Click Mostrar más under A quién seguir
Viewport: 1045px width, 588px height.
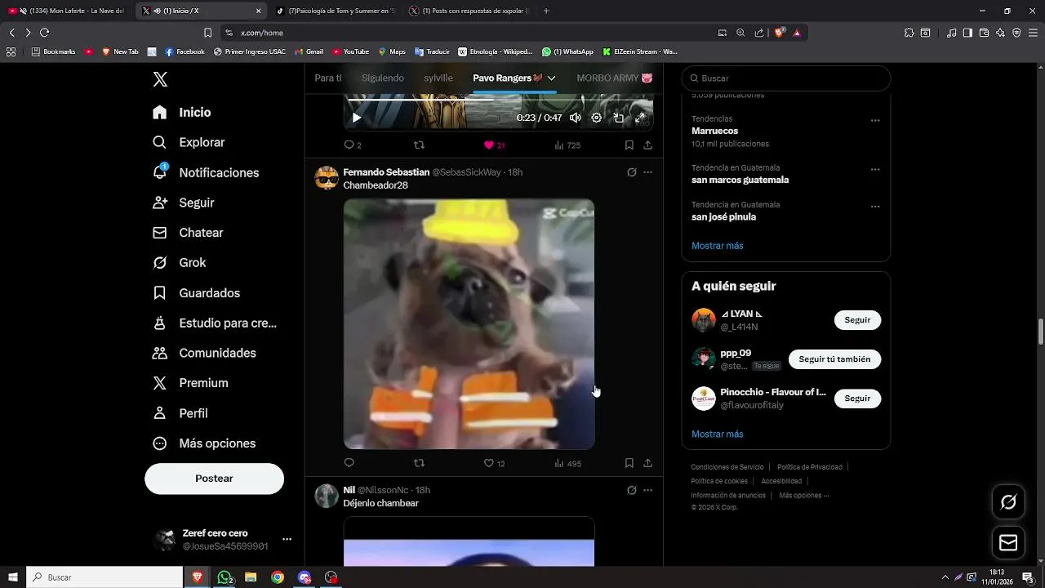pyautogui.click(x=717, y=434)
